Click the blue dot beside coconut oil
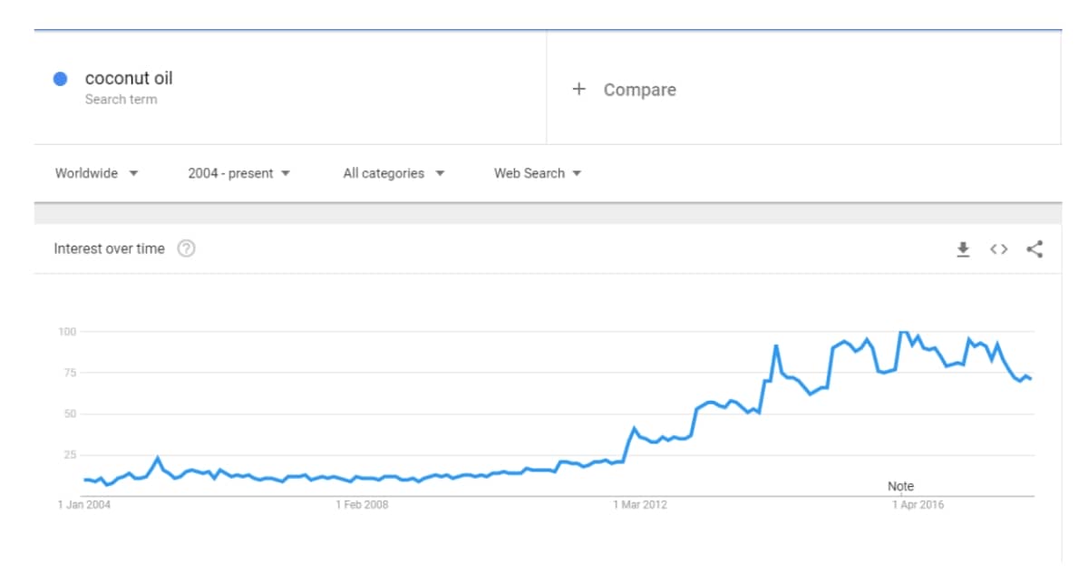This screenshot has width=1088, height=573. click(x=60, y=79)
